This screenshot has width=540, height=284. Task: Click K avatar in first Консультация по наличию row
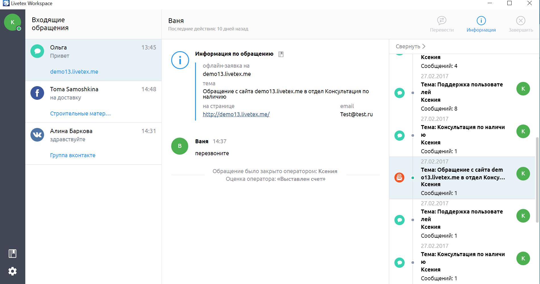click(x=523, y=131)
